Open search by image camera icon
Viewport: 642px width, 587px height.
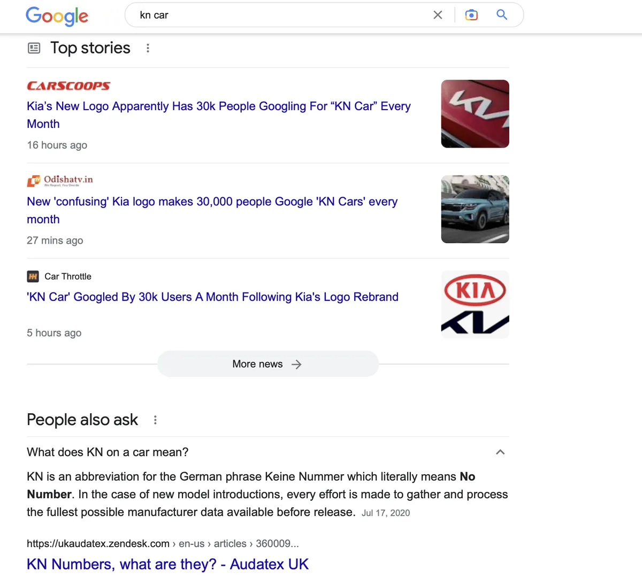tap(471, 15)
